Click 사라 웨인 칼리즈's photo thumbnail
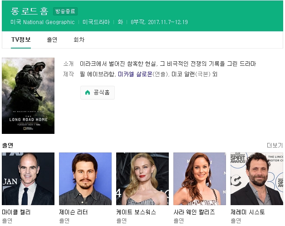The height and width of the screenshot is (226, 285). coord(200,179)
